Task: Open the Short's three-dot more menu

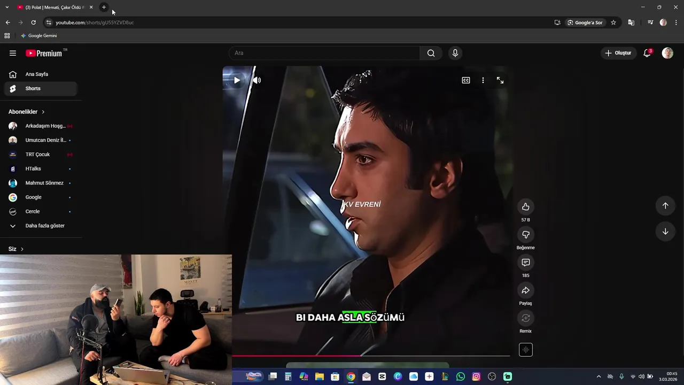Action: (x=483, y=80)
